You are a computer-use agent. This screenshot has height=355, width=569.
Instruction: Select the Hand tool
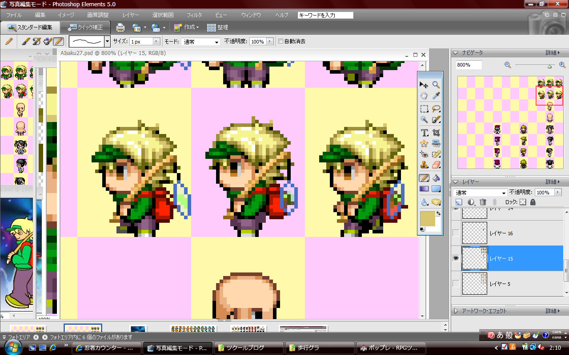tap(424, 96)
